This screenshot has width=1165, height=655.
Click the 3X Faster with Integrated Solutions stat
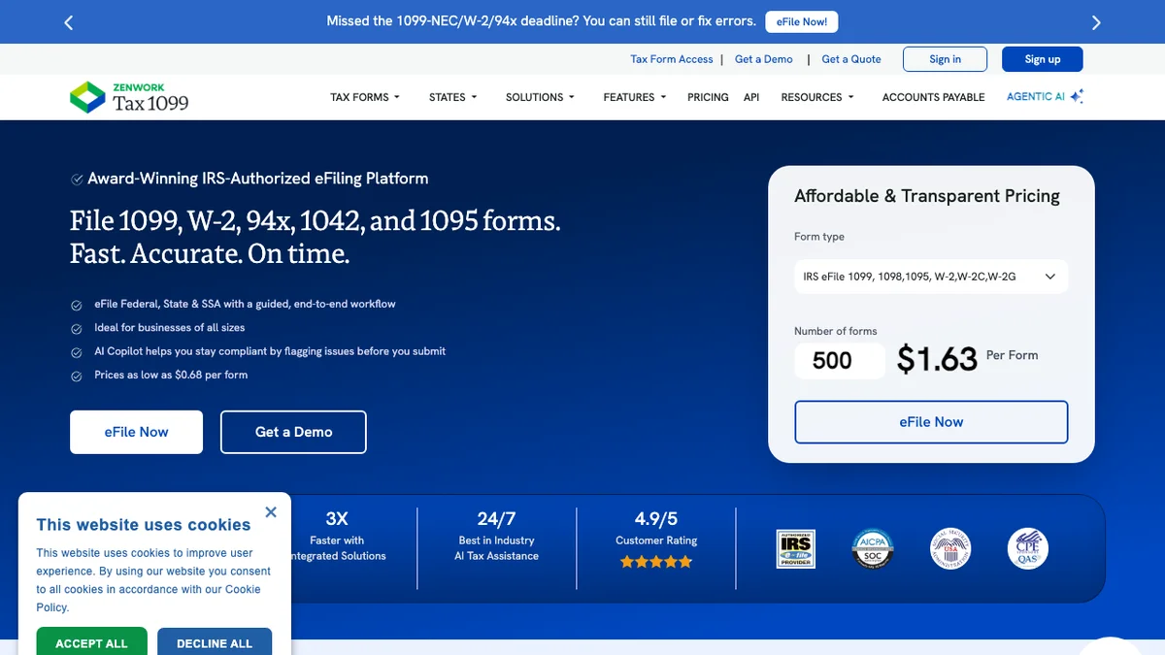tap(338, 536)
